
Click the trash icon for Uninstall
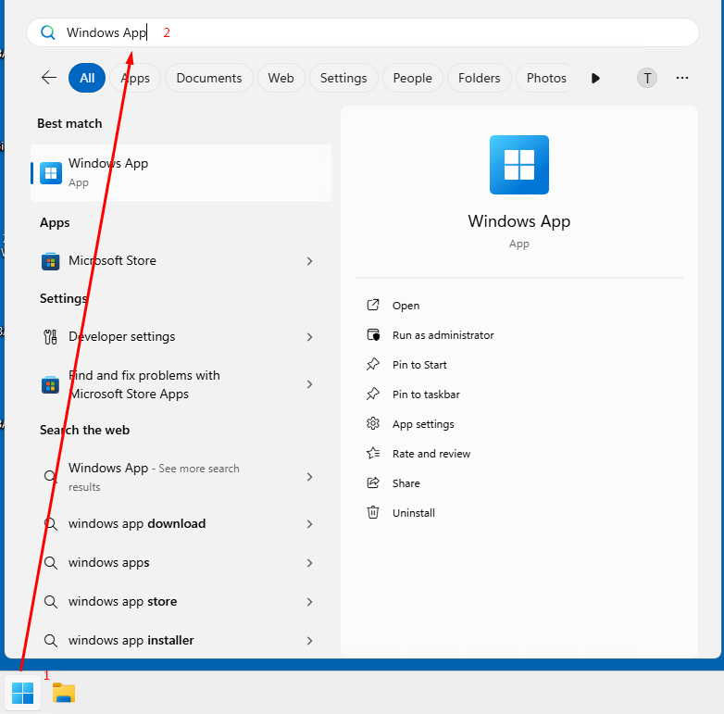373,512
